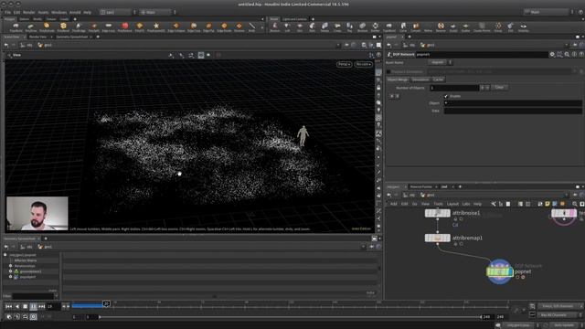Click the Knife shelf tool

(x=252, y=27)
